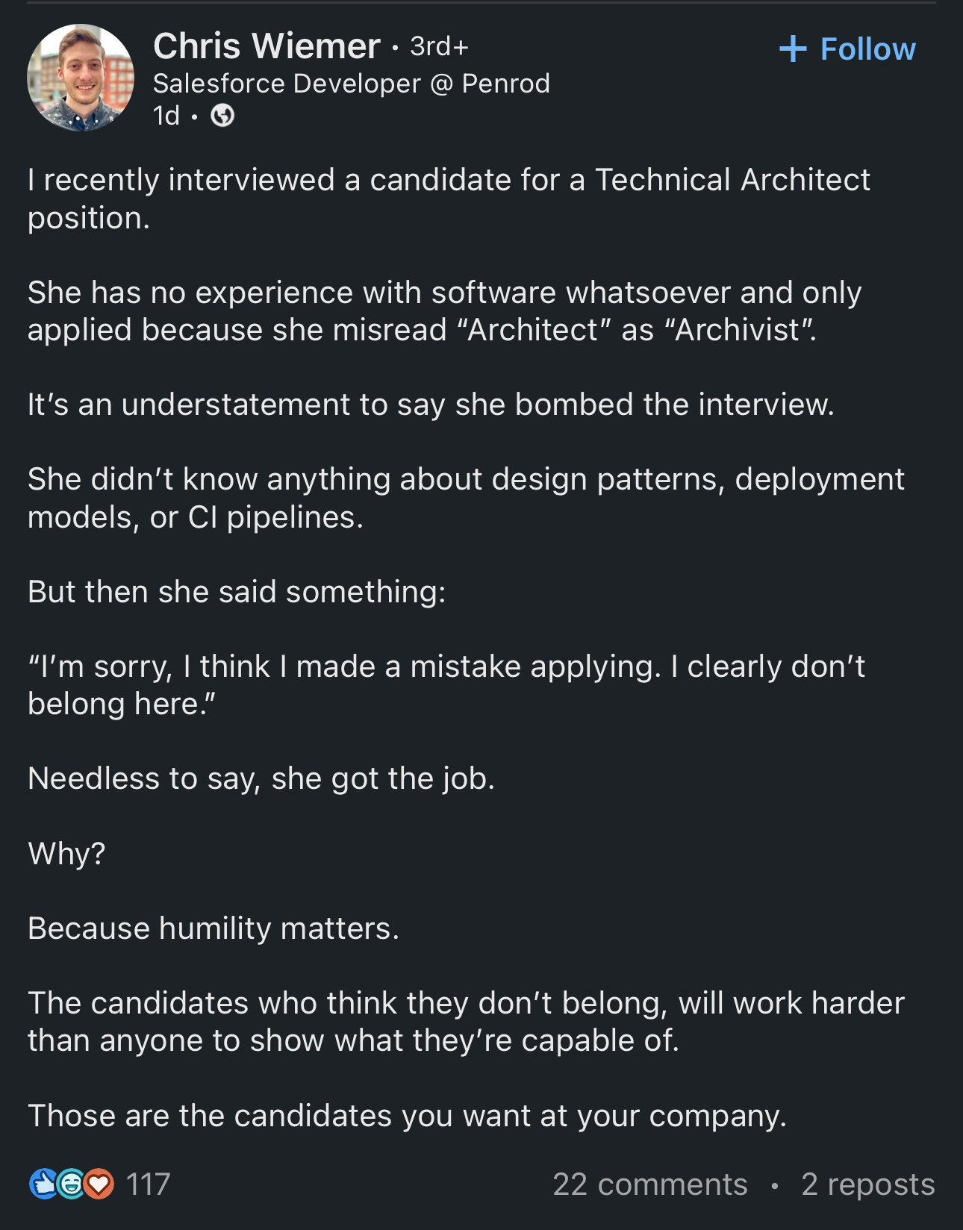Viewport: 963px width, 1230px height.
Task: Click the Salesforce Developer @ Penrod headline
Action: tap(351, 84)
